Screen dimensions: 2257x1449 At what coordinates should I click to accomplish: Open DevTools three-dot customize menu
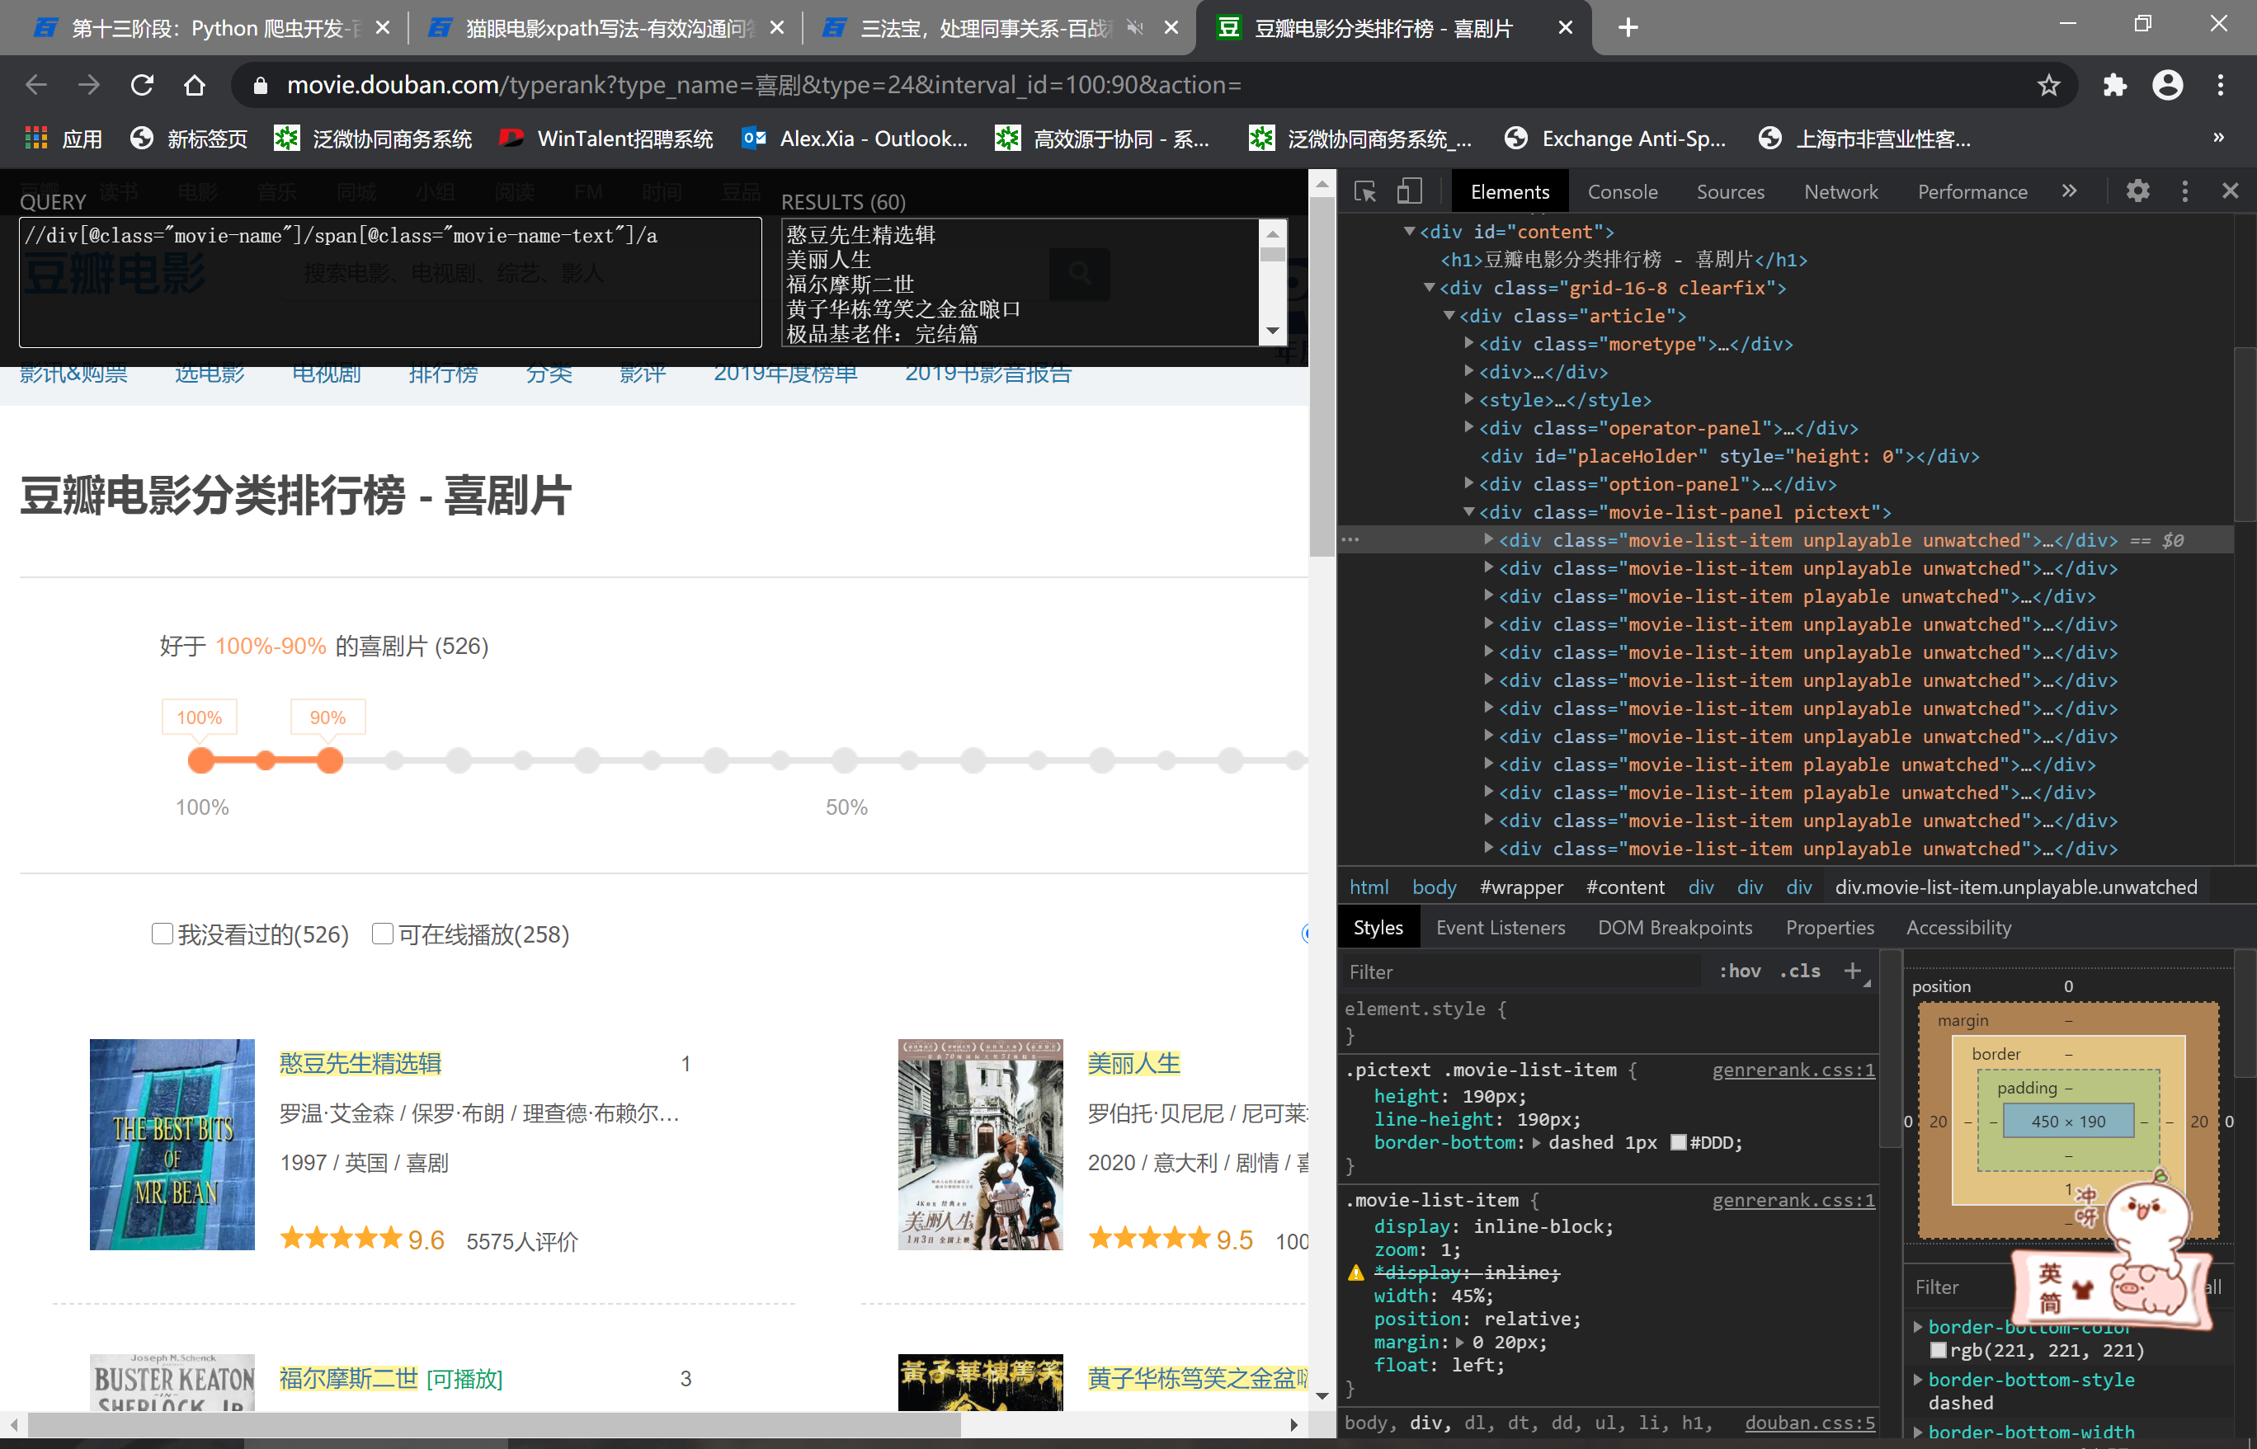click(x=2184, y=191)
